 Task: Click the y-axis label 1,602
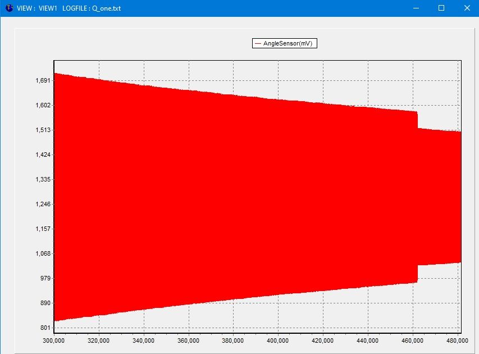click(x=43, y=105)
